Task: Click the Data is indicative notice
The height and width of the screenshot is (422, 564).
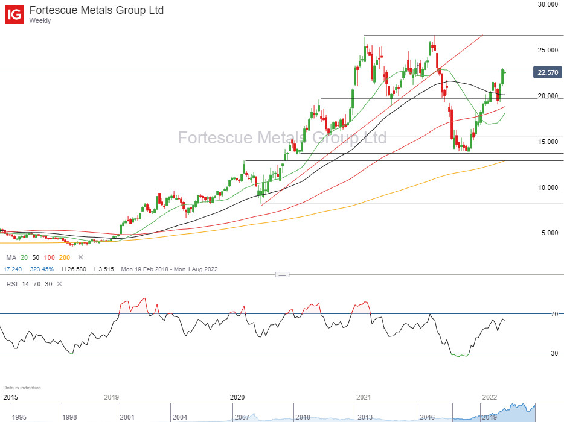Action: click(x=22, y=388)
